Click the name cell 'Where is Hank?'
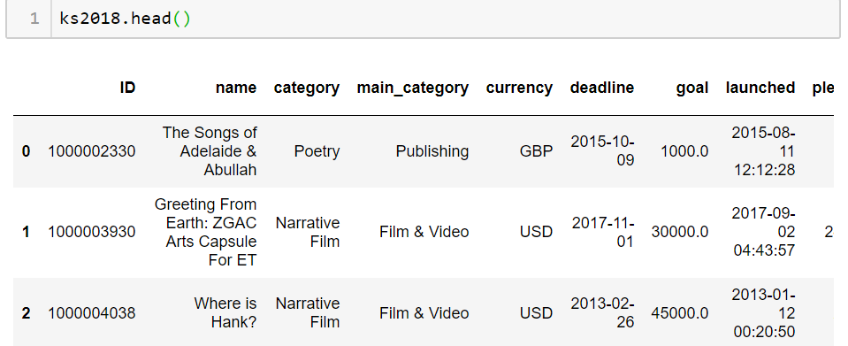Screen dimensions: 848x346 pos(225,312)
